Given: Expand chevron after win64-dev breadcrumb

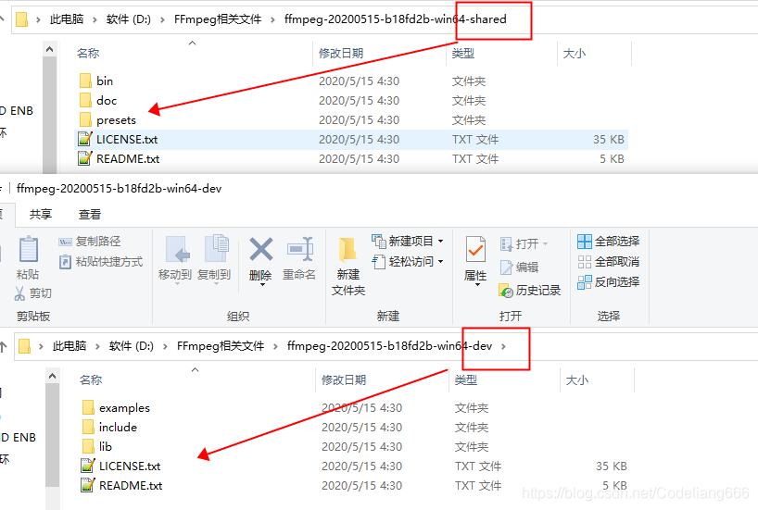Looking at the screenshot, I should point(504,346).
